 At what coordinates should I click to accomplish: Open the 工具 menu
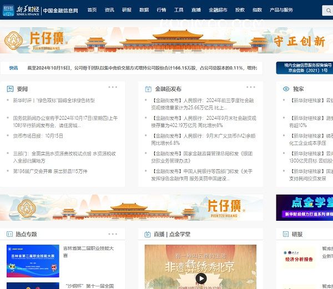click(179, 10)
